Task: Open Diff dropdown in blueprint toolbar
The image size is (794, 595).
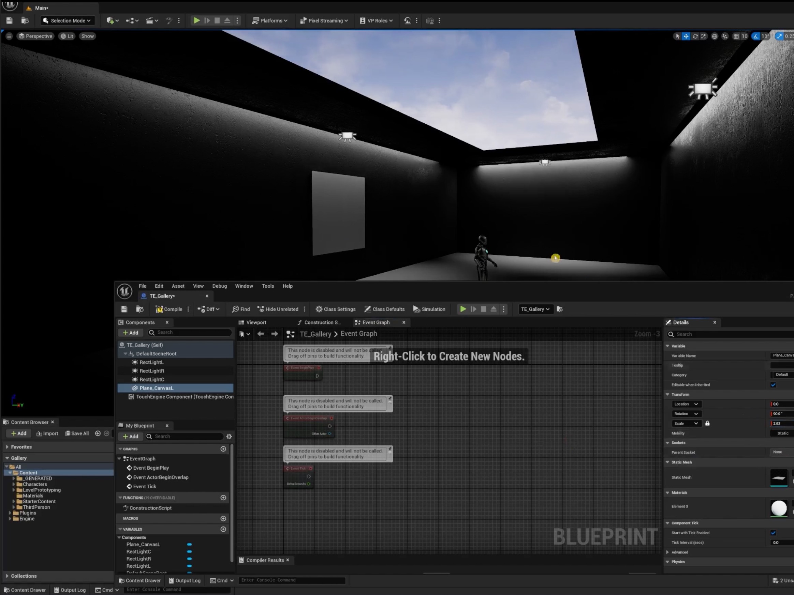Action: 208,309
